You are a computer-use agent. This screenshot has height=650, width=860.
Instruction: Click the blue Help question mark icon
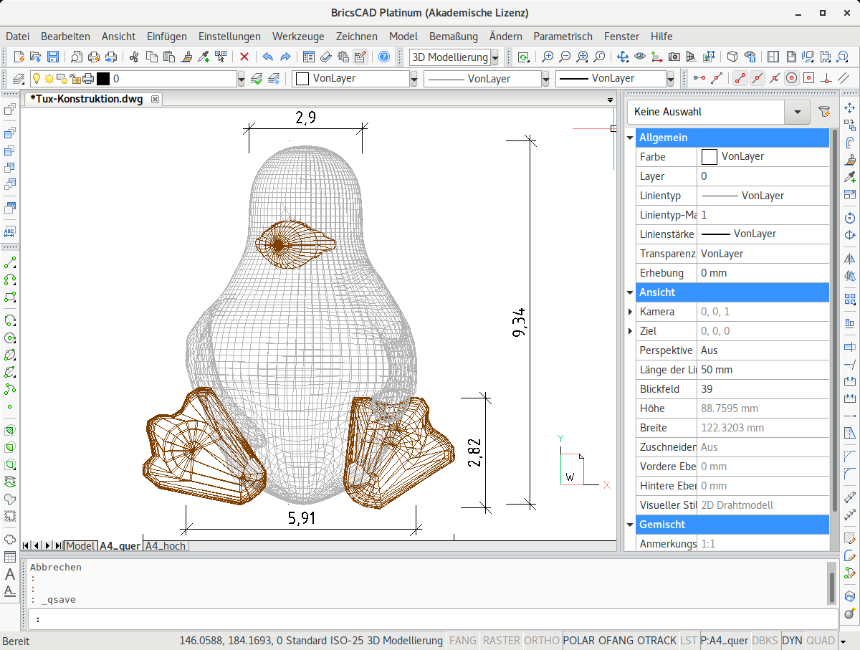(x=384, y=57)
